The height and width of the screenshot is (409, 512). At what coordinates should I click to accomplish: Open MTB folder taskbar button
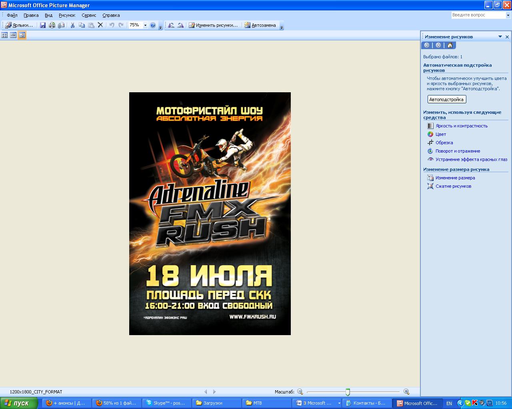point(267,403)
